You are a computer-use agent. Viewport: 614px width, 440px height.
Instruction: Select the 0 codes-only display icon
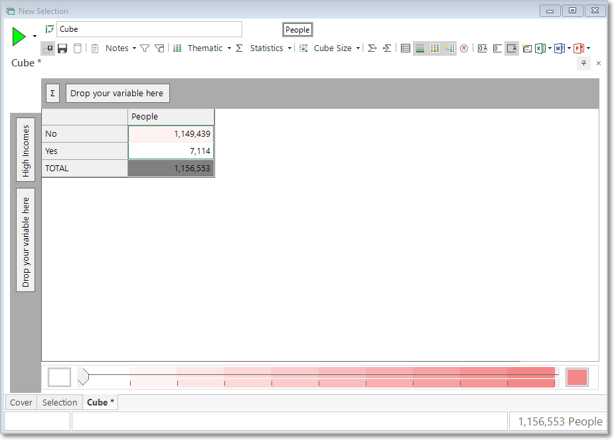click(x=497, y=48)
